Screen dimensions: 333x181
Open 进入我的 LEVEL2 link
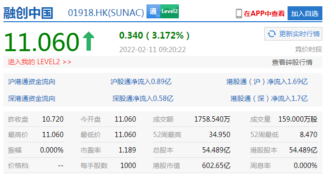pos(40,62)
